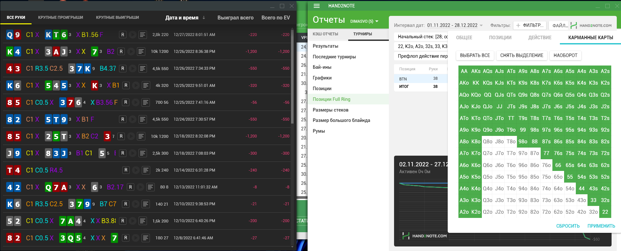621x251 pixels.
Task: Toggle the 22 hand cell in the grid
Action: click(605, 212)
